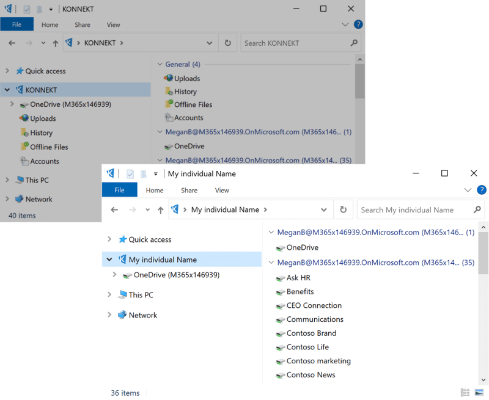
Task: Collapse MeganB group with (35) items in front window
Action: [271, 263]
